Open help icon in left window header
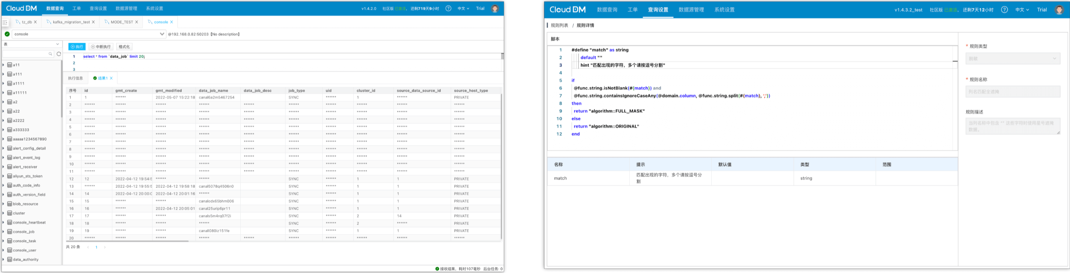 [448, 8]
